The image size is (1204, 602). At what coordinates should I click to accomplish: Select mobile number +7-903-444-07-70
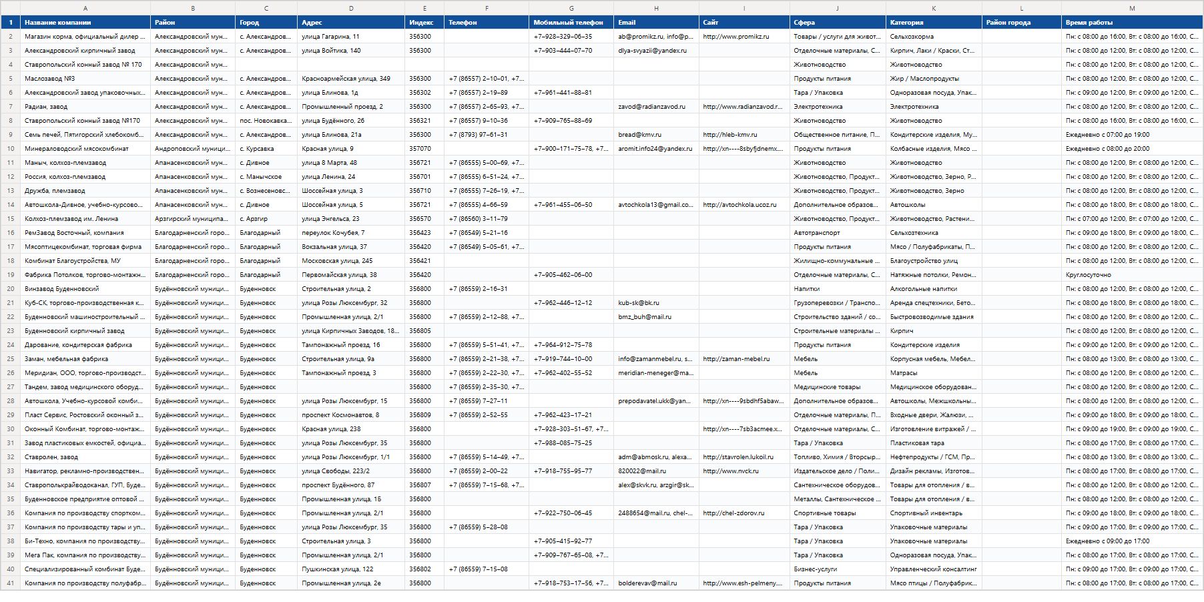click(x=571, y=51)
